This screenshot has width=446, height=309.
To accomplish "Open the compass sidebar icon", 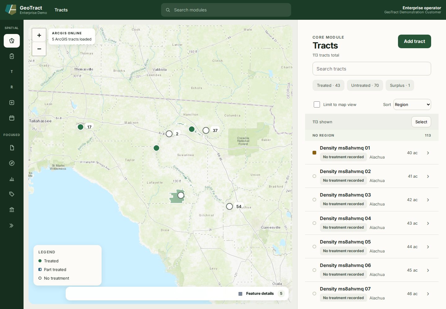I will [x=12, y=163].
